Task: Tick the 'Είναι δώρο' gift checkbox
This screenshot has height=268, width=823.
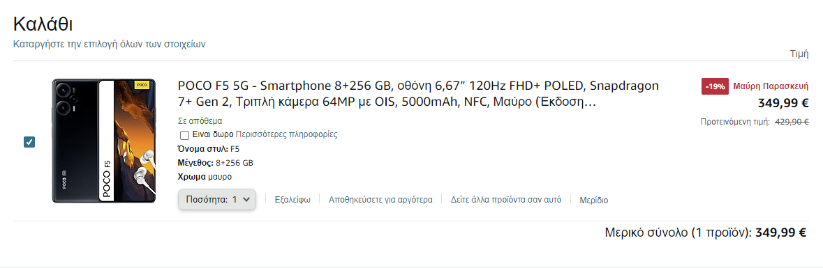Action: (x=184, y=135)
